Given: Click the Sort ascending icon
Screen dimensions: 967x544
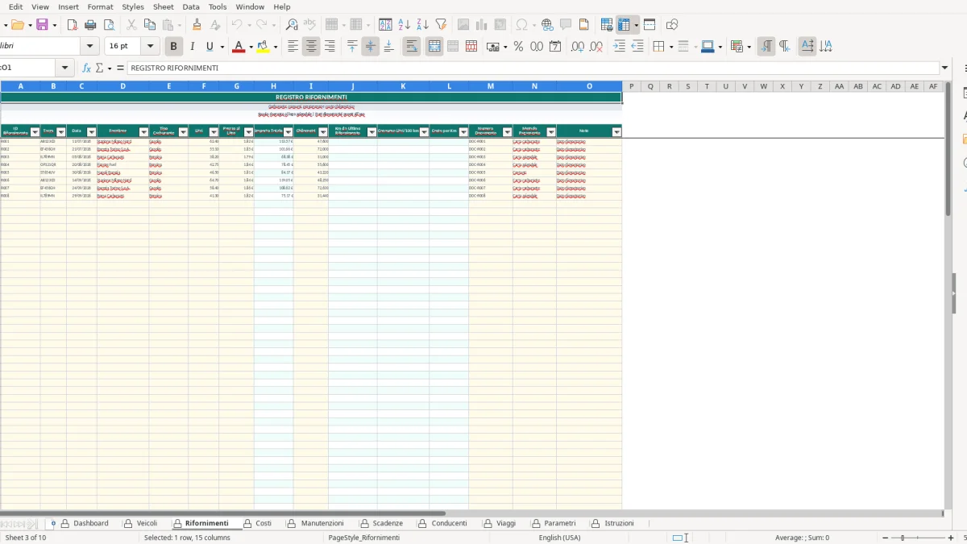Looking at the screenshot, I should click(405, 25).
